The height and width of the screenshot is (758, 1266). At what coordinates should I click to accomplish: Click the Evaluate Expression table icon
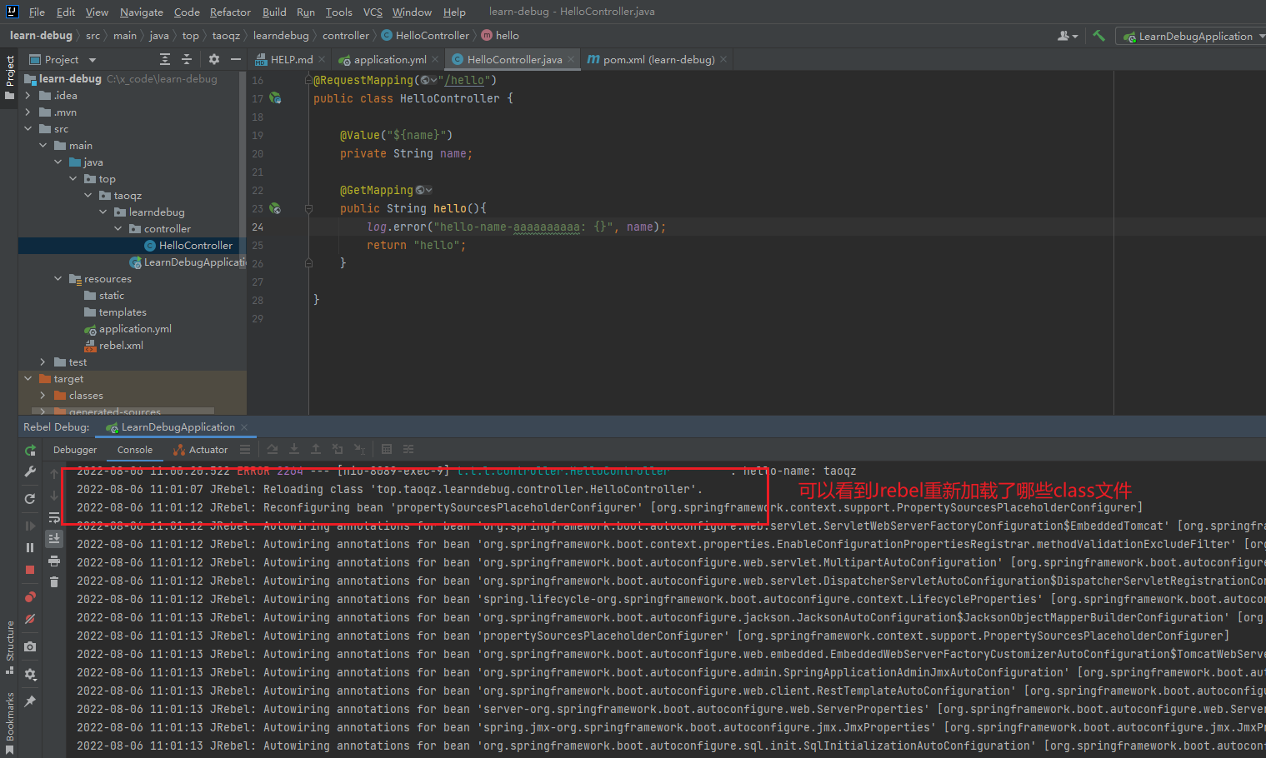tap(387, 450)
